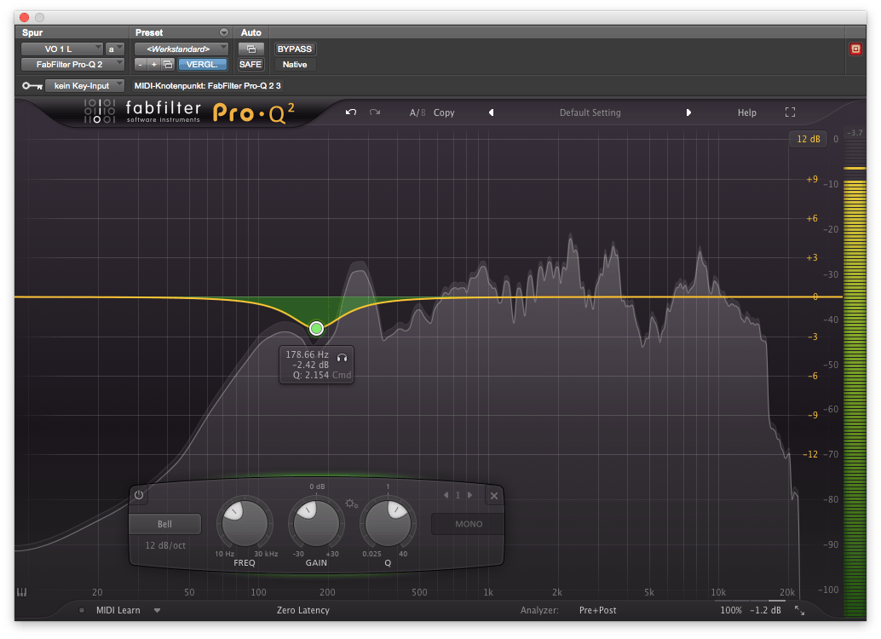The width and height of the screenshot is (881, 639).
Task: Go to the next preset arrow
Action: tap(688, 112)
